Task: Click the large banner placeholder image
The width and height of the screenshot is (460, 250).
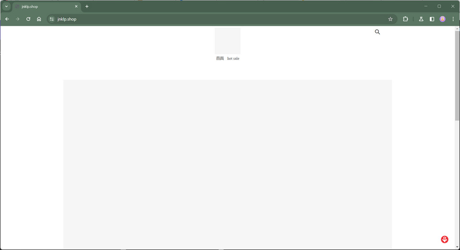Action: pos(228,165)
